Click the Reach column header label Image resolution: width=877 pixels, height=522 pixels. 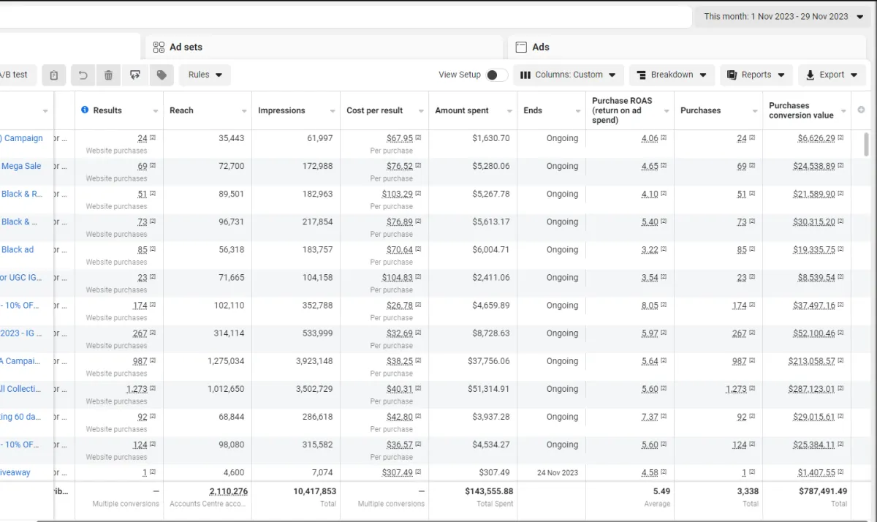pos(181,110)
